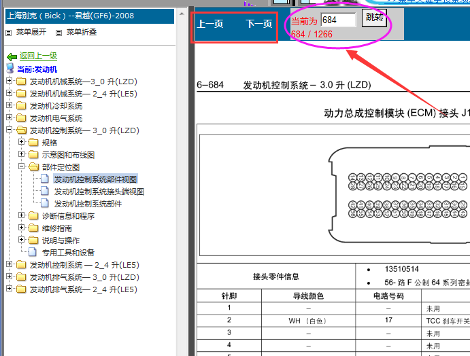Click document icon of 发动机控制系统接头端视图
Screen dimensions: 470x356
(x=45, y=191)
